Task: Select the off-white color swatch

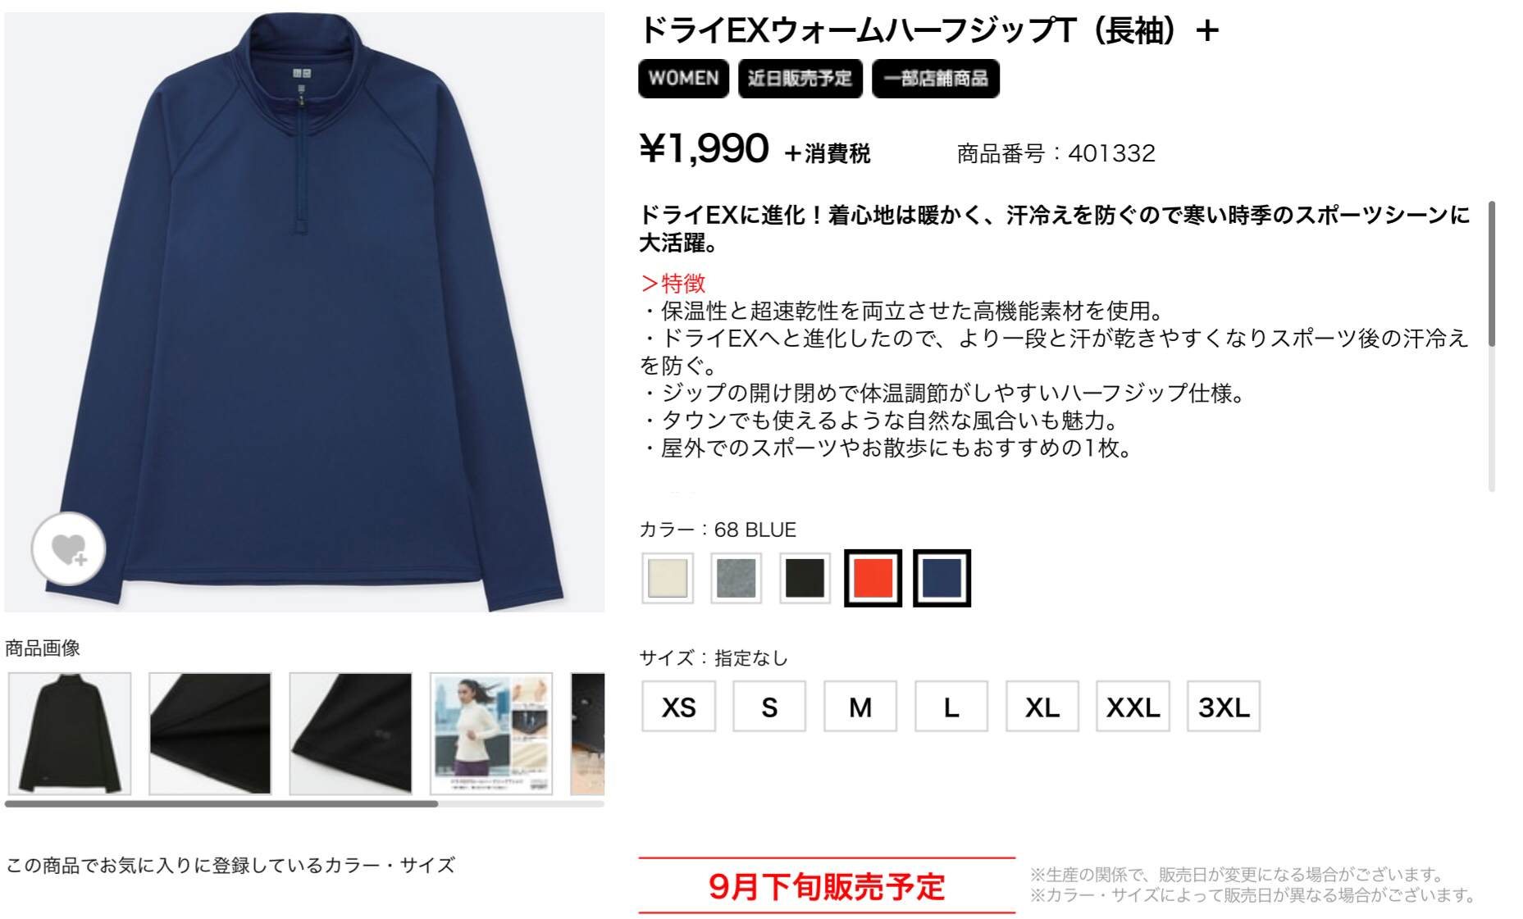Action: click(668, 578)
